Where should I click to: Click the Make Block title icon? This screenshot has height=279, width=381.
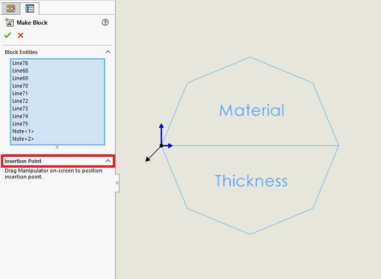pos(9,22)
